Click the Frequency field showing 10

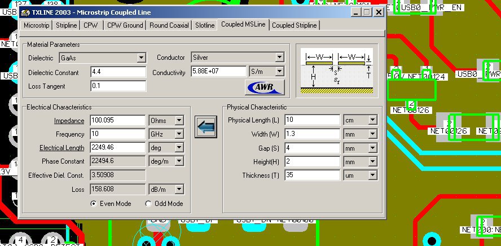[118, 134]
